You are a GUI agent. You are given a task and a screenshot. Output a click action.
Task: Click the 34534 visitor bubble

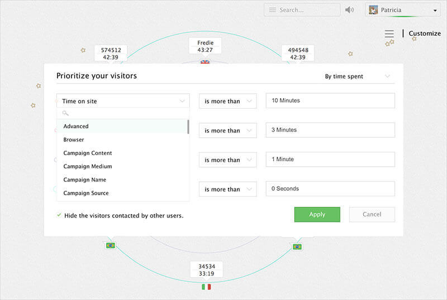coord(207,270)
